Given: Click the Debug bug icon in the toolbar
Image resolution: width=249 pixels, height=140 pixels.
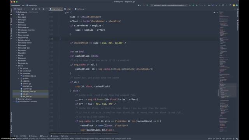Looking at the screenshot, I should pos(193,5).
